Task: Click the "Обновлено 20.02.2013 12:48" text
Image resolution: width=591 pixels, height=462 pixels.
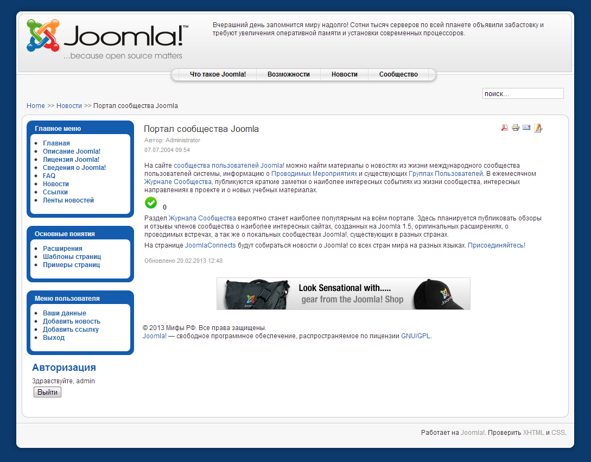Action: click(183, 261)
